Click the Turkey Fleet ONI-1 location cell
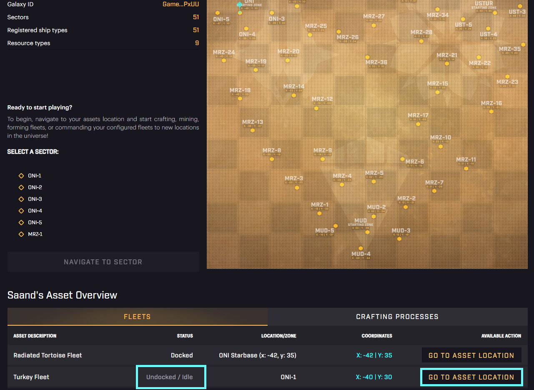534x390 pixels. tap(288, 377)
